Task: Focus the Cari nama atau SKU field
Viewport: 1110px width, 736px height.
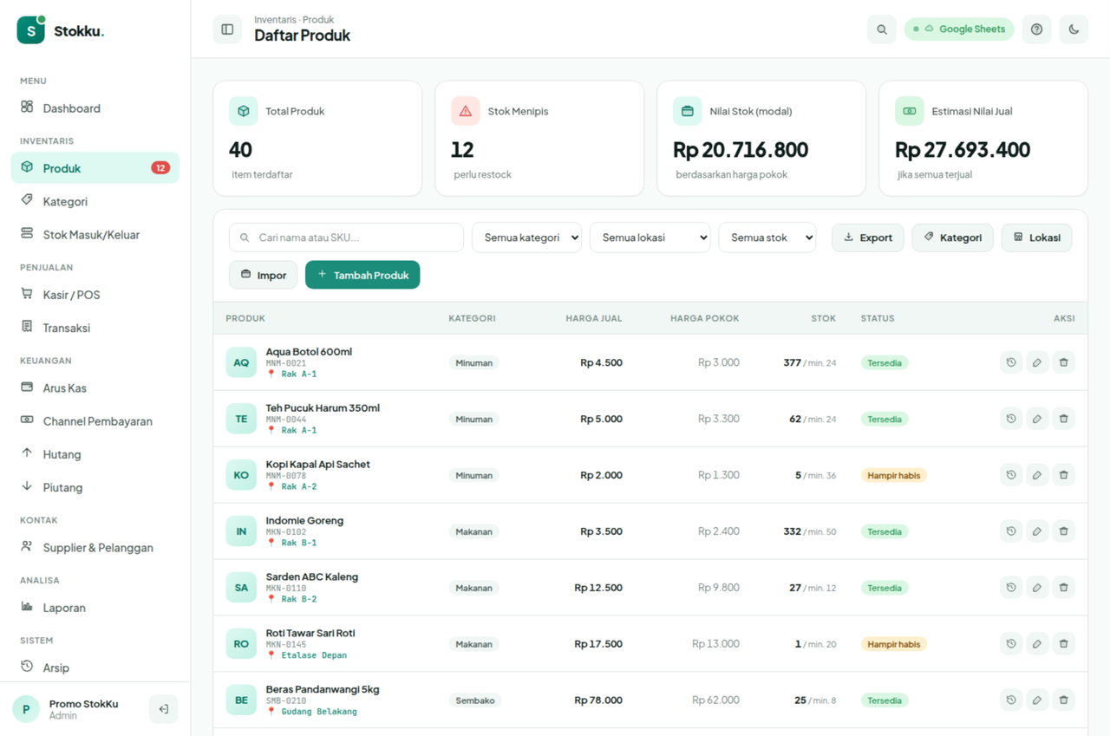Action: pos(346,238)
